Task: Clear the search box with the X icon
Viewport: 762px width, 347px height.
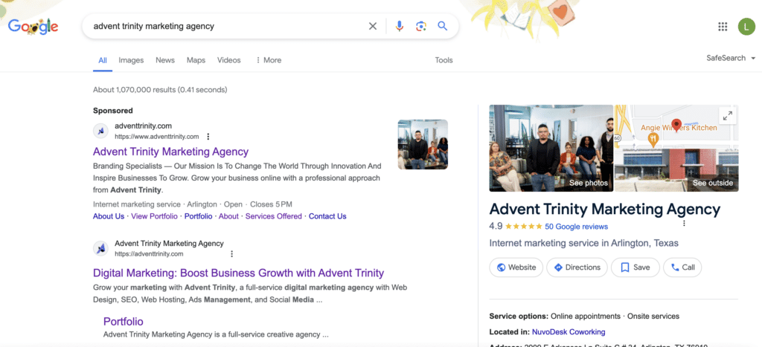Action: click(373, 26)
